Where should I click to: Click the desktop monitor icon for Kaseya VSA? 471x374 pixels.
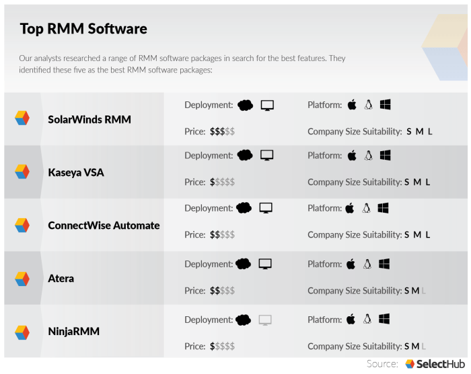coord(267,156)
